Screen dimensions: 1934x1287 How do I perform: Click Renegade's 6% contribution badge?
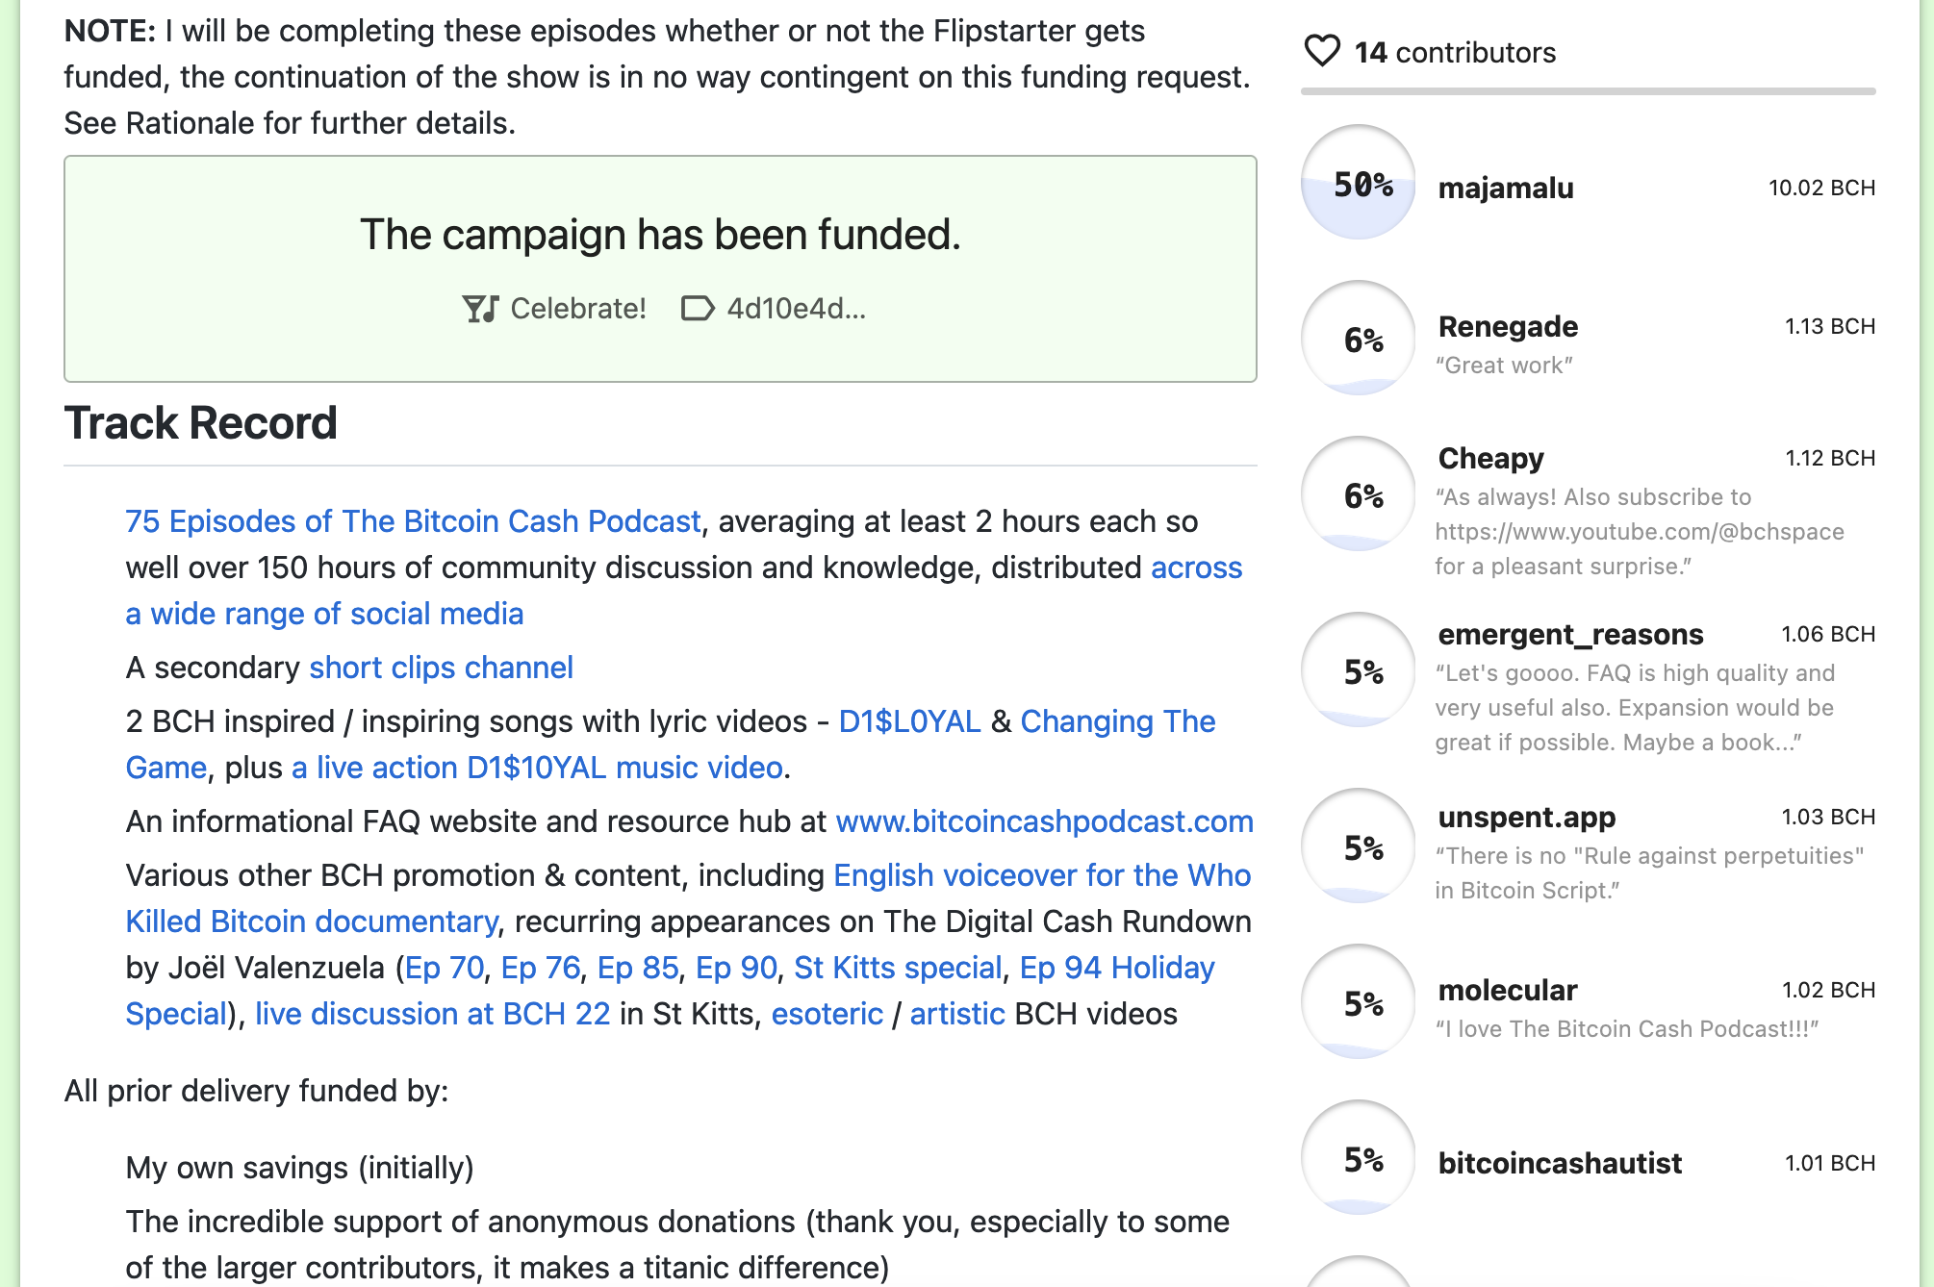[1359, 339]
